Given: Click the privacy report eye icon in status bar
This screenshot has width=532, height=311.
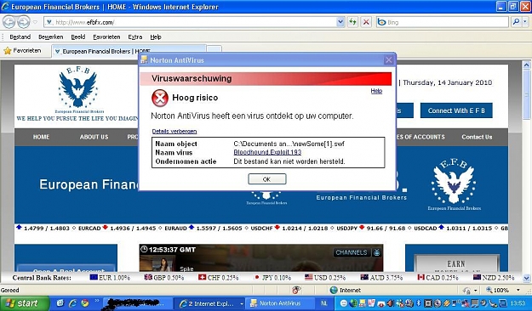Looking at the screenshot, I should (296, 290).
